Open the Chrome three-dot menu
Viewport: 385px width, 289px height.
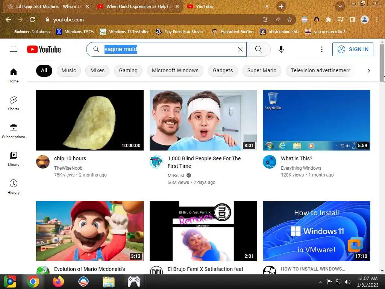(377, 20)
